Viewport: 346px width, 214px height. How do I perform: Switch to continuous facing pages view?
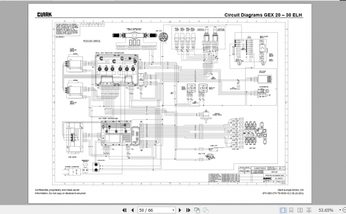point(309,210)
